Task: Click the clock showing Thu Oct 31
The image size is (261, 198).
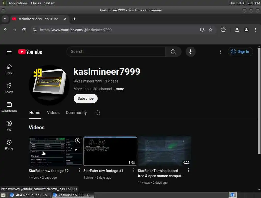Action: (244, 3)
